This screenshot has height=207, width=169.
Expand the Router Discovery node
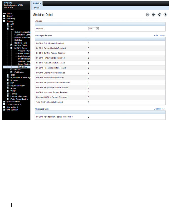click(x=8, y=86)
